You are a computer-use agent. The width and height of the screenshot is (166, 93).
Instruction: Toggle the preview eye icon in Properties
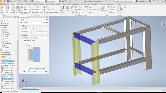point(47,20)
